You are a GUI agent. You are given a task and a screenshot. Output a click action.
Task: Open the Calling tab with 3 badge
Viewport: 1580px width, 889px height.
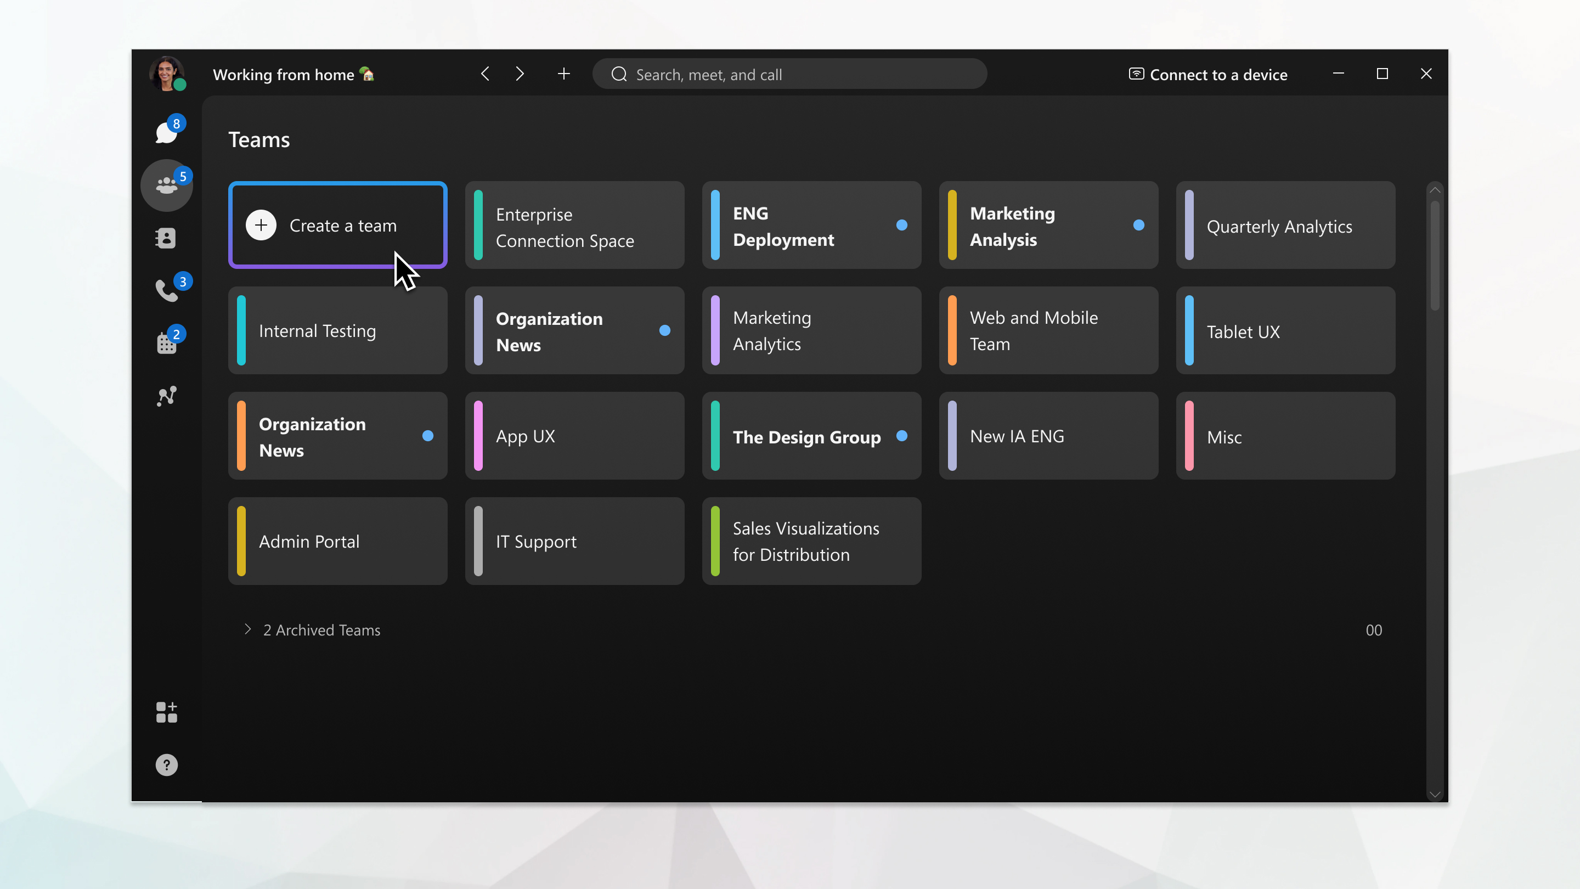[x=166, y=290]
